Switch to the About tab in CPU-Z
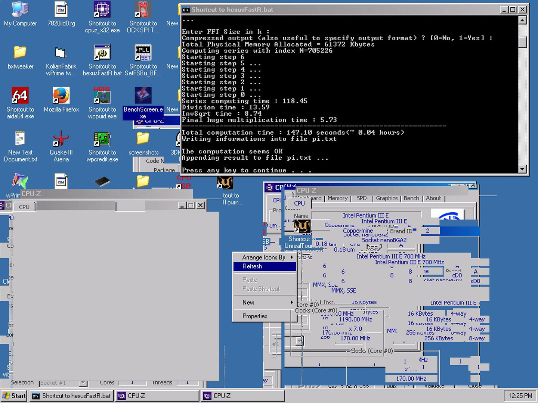This screenshot has height=403, width=538. click(433, 199)
